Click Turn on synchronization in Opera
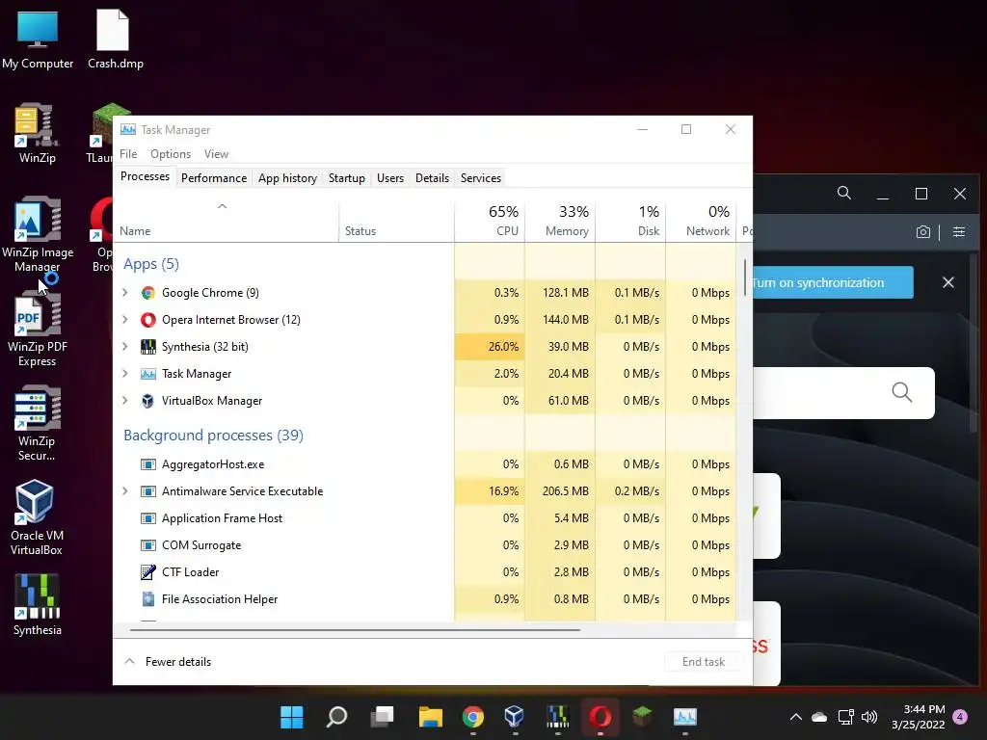Viewport: 987px width, 740px height. (832, 282)
